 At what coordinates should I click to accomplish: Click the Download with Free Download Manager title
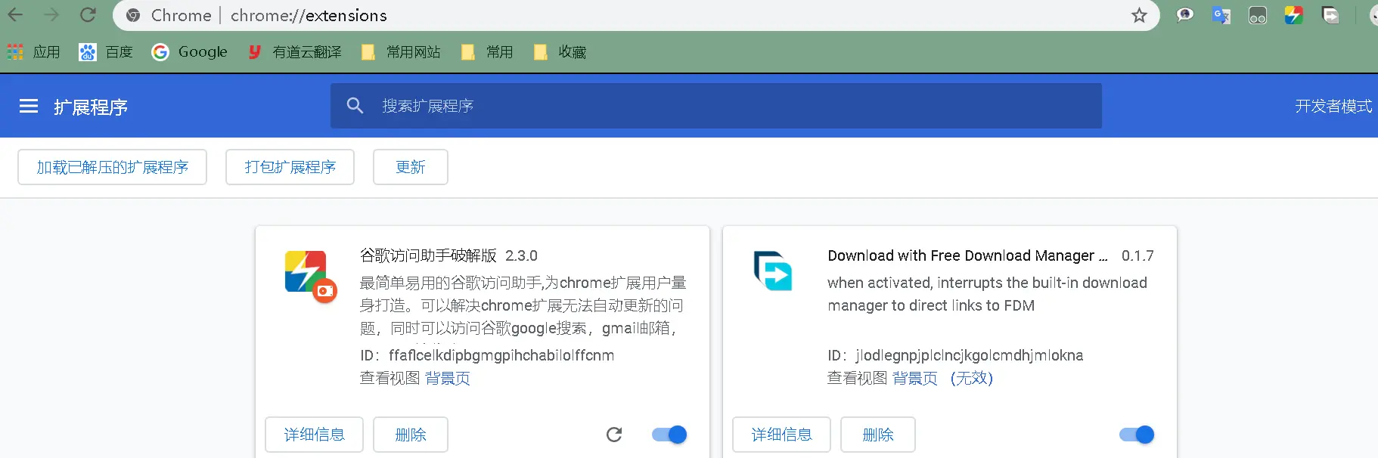tap(967, 255)
